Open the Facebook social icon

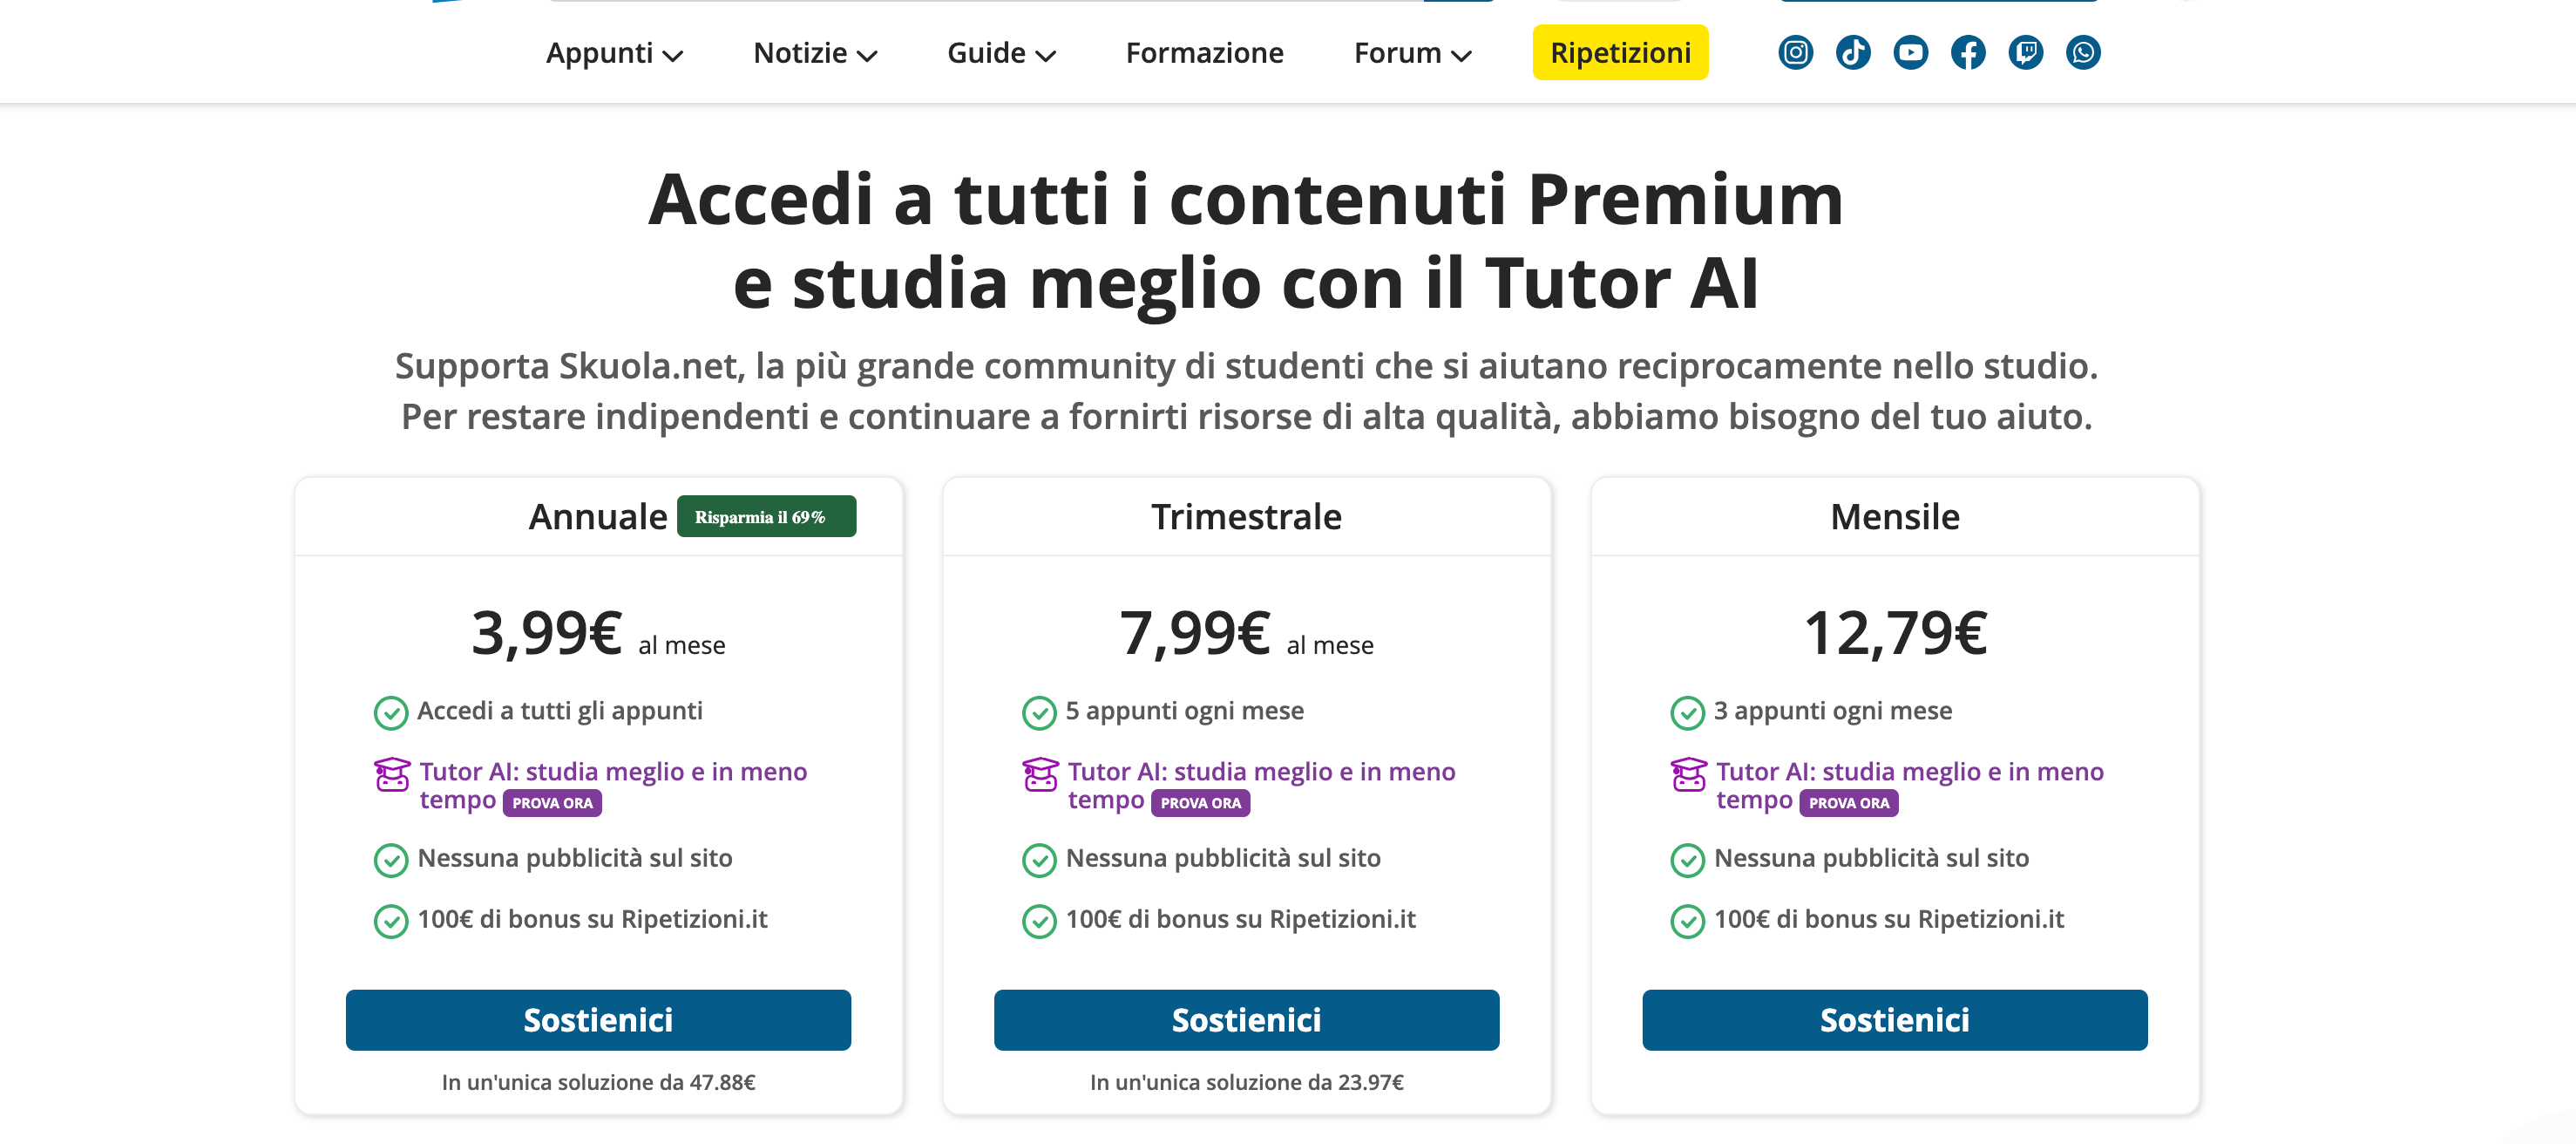pos(1968,52)
